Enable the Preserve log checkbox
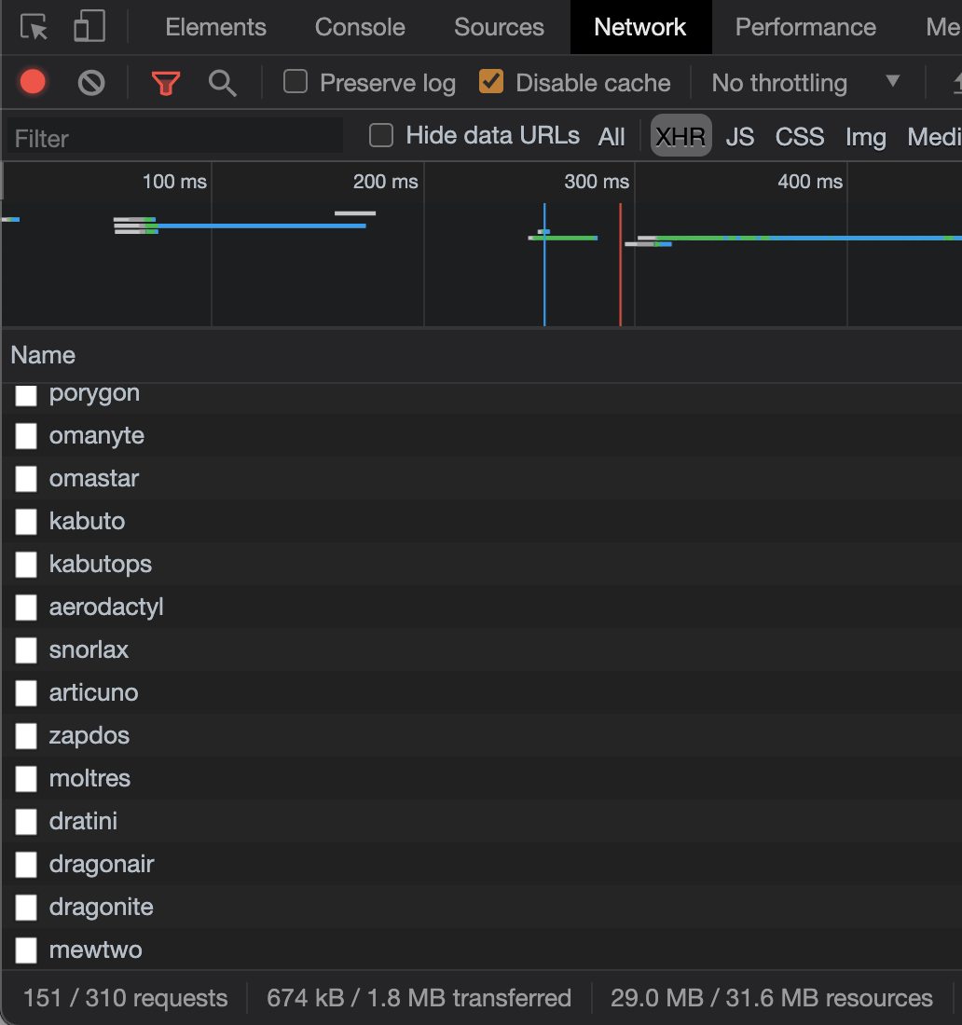The image size is (962, 1025). [x=295, y=82]
